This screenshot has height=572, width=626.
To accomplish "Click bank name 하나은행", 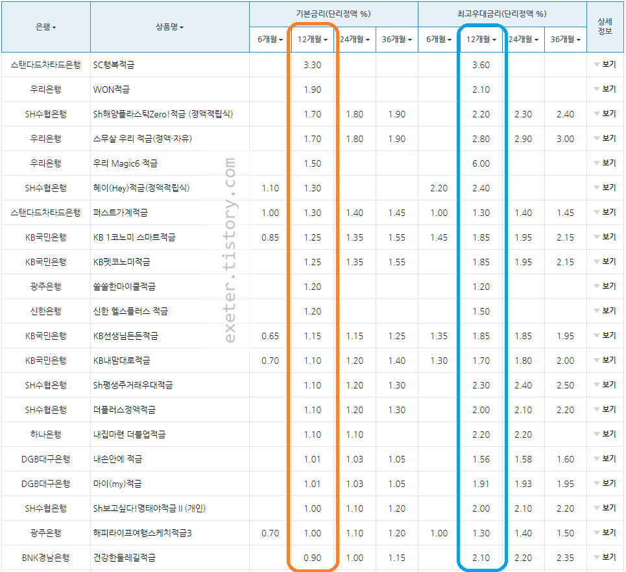I will pyautogui.click(x=46, y=435).
